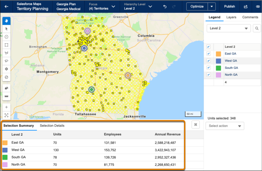Uncheck the North GA legend checkbox

[208, 75]
